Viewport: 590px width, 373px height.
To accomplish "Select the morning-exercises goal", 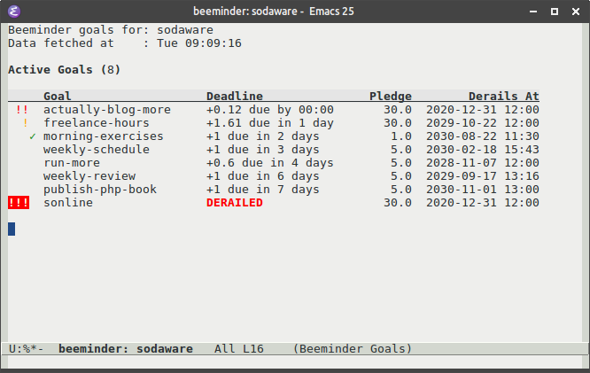I will point(104,136).
